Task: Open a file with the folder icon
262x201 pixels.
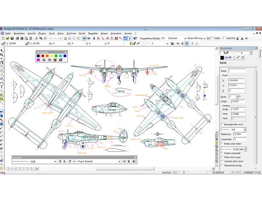Action: click(8, 38)
